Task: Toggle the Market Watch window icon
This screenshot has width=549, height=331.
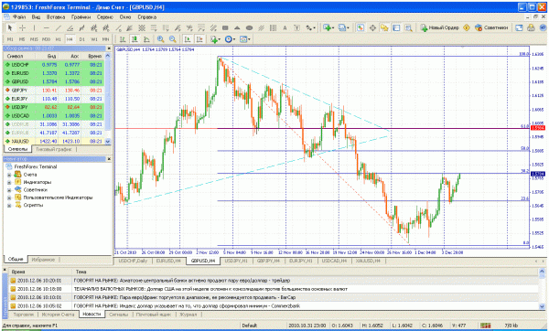Action: tap(361, 27)
